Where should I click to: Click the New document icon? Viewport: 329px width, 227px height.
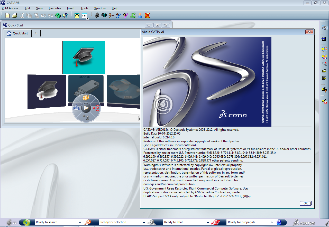(x=7, y=15)
